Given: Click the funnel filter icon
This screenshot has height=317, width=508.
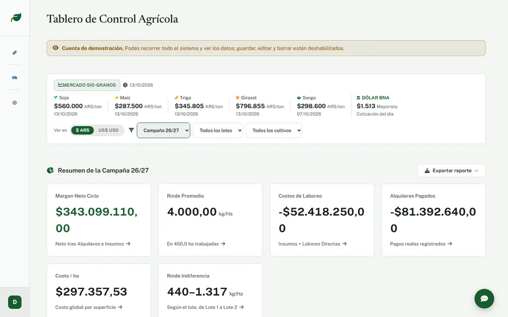Looking at the screenshot, I should pos(131,130).
